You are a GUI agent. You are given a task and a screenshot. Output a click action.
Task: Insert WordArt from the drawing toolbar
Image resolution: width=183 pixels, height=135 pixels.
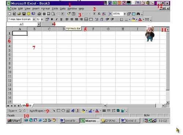pos(73,111)
